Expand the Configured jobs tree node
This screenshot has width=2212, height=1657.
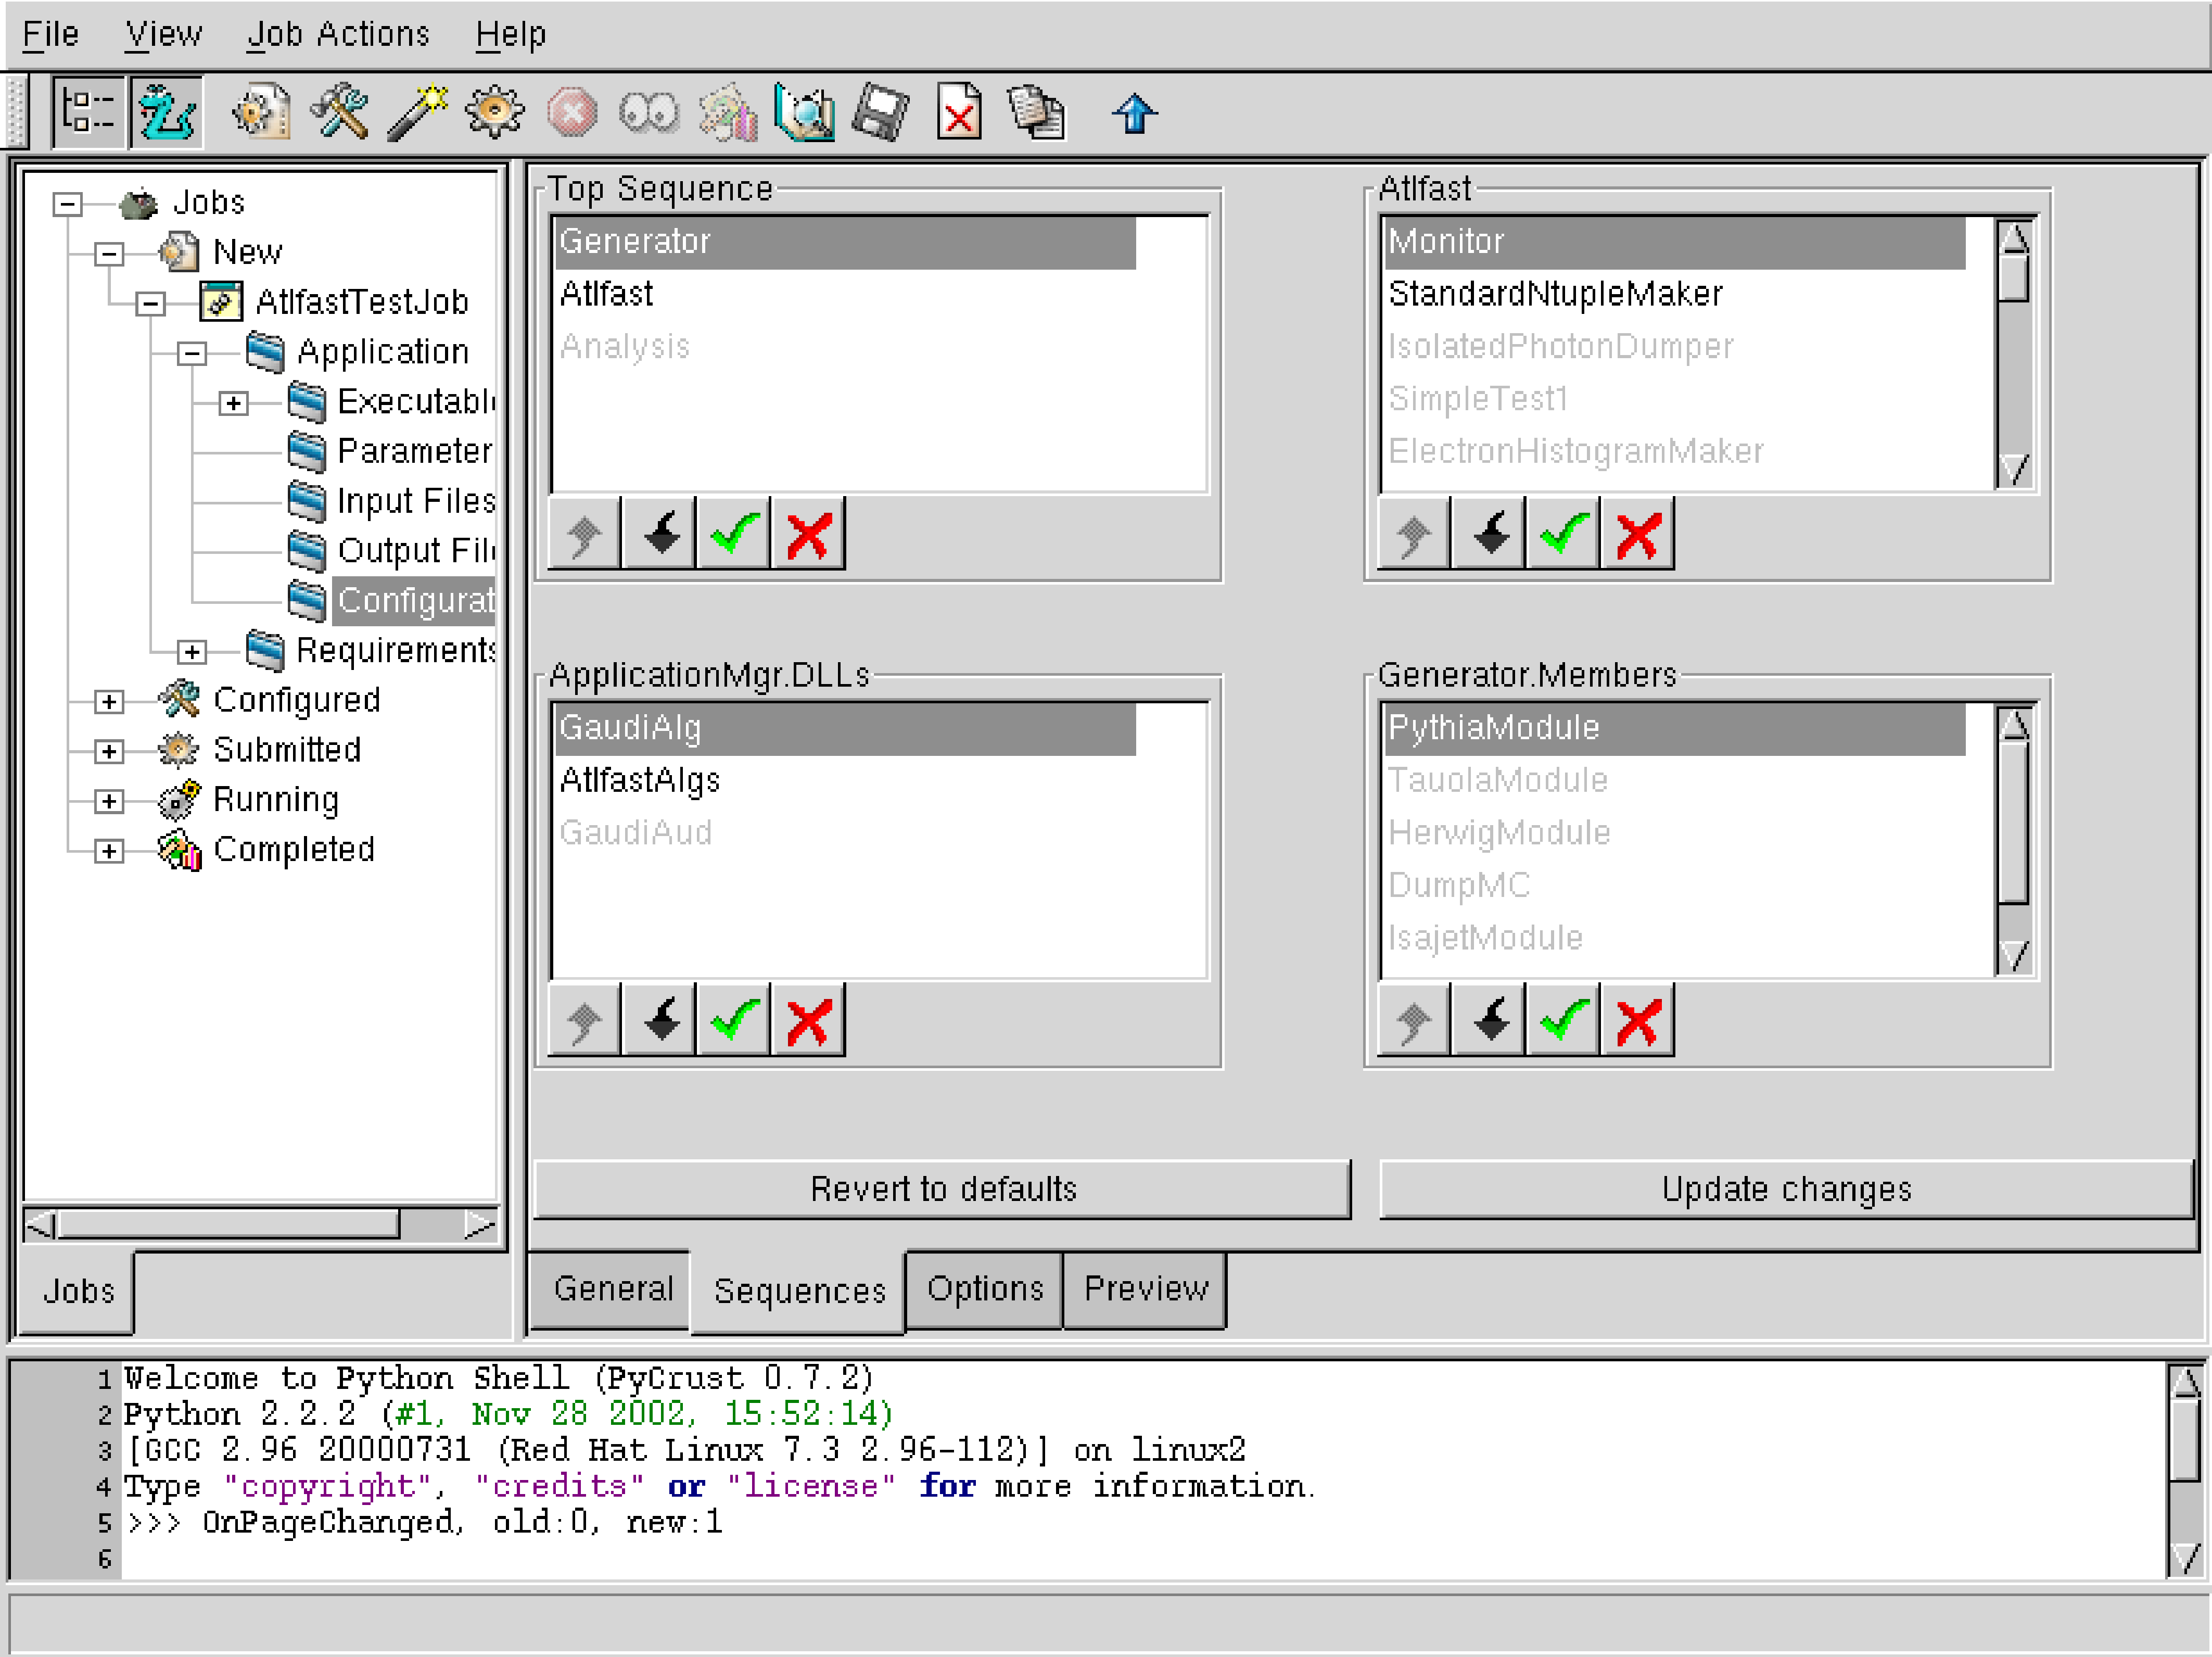(x=109, y=701)
